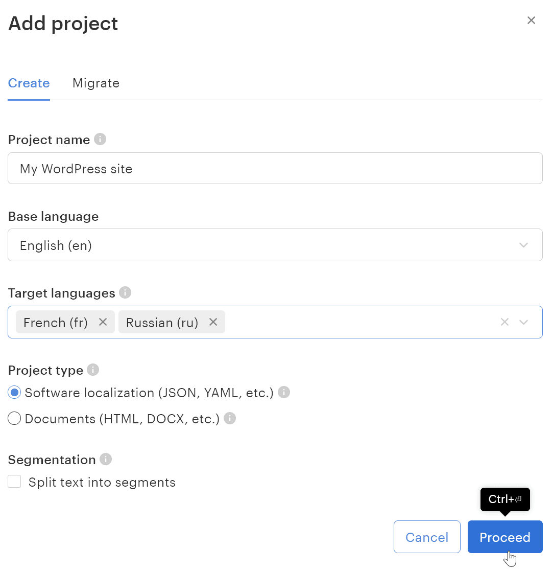
Task: Close the Add project dialog
Action: [531, 20]
